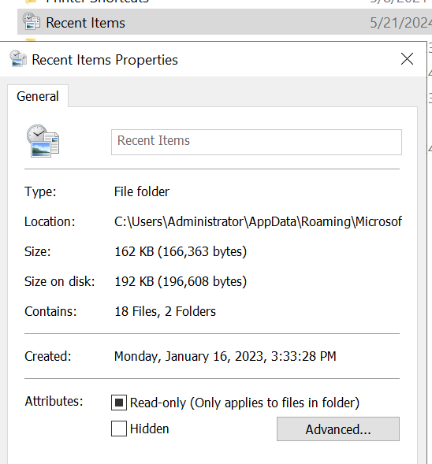Click the title bar Recent Items icon

[x=18, y=59]
